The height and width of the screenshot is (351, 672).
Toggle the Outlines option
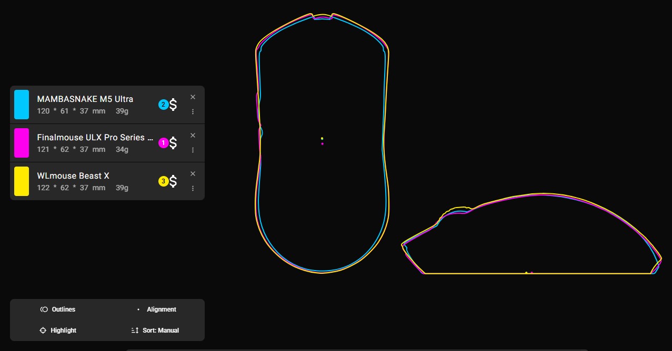coord(58,309)
